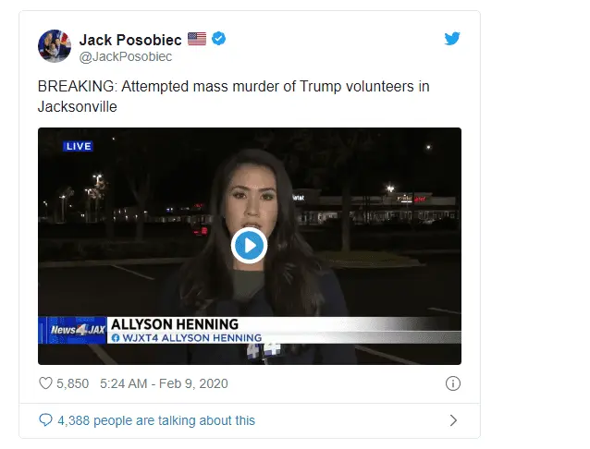Click the American flag emoji

(197, 39)
